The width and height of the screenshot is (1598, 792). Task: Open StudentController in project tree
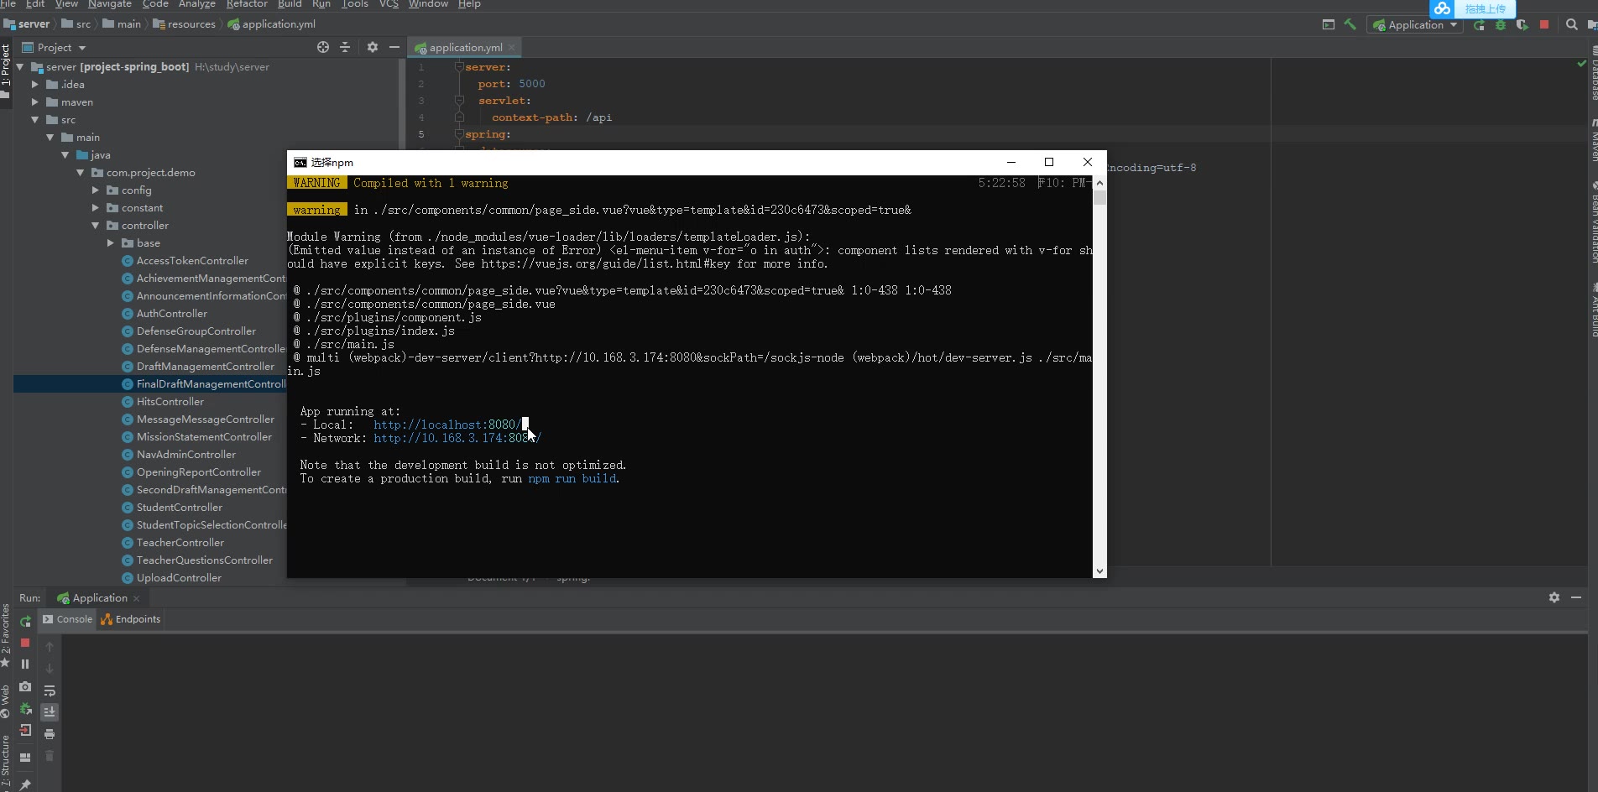click(x=179, y=508)
